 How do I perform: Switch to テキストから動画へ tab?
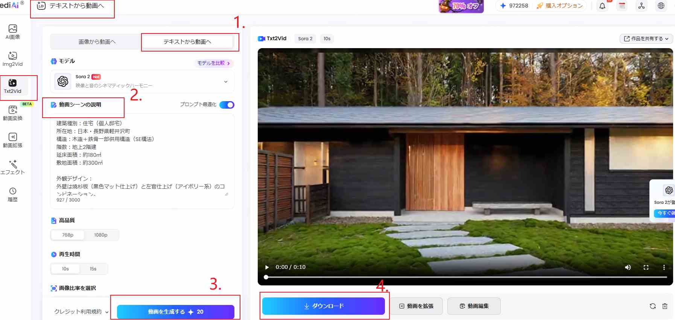(x=187, y=42)
